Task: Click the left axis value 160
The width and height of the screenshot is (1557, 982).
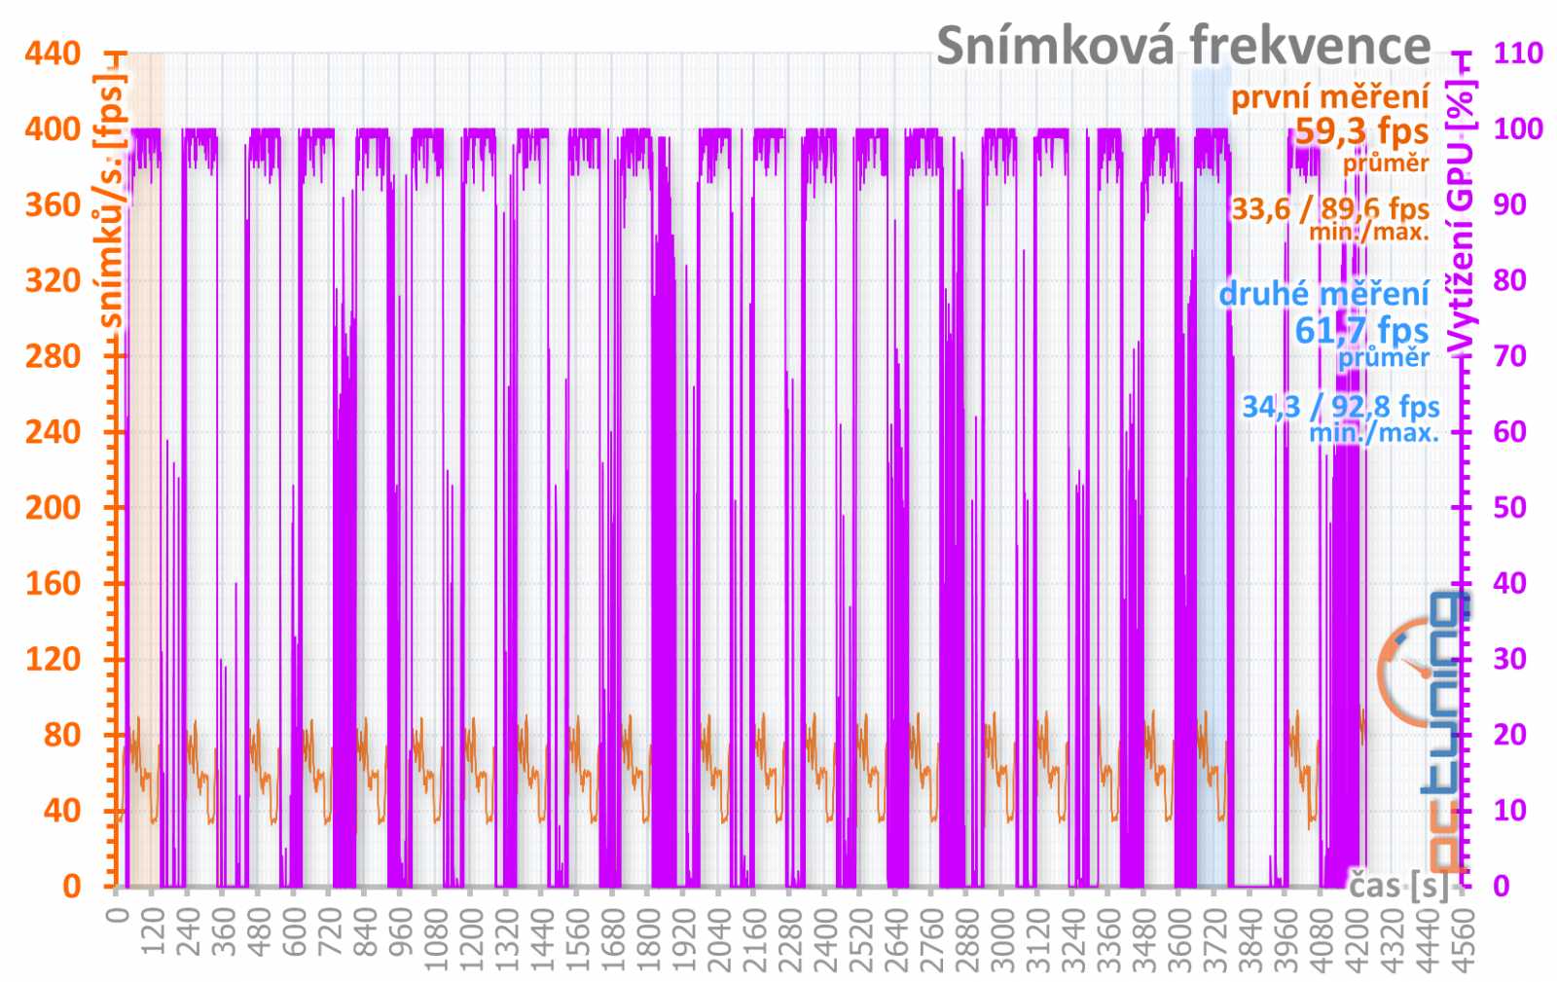Action: [53, 583]
